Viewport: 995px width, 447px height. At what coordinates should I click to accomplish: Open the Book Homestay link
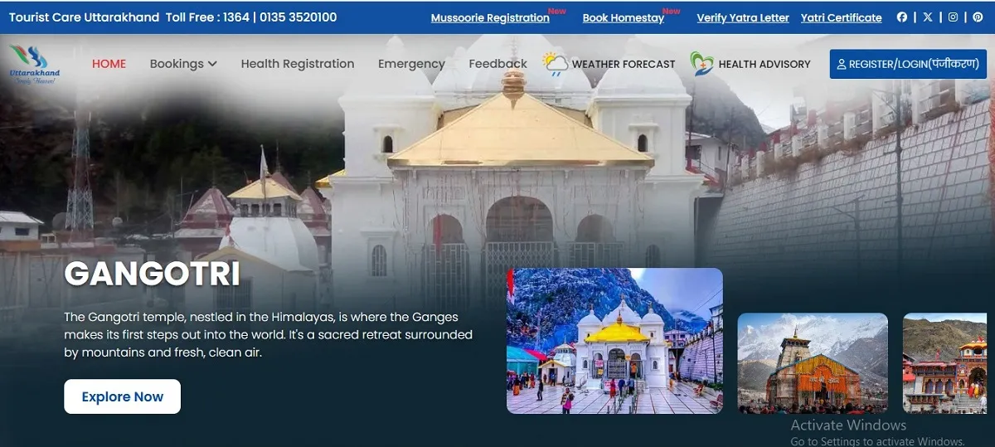click(623, 18)
